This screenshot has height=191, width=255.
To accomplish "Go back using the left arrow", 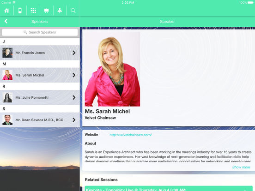I will (x=6, y=21).
